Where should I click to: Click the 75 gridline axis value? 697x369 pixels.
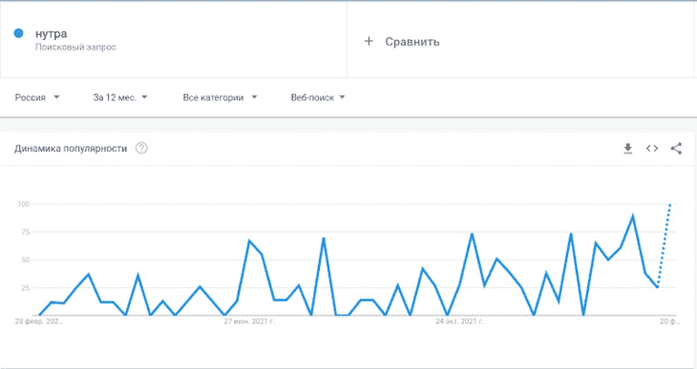click(24, 232)
